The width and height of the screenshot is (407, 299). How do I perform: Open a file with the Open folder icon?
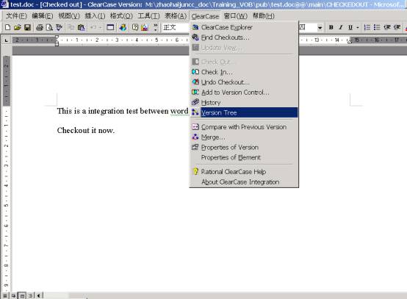pyautogui.click(x=18, y=27)
